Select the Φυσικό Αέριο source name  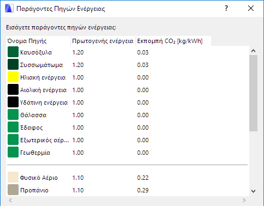(39, 178)
